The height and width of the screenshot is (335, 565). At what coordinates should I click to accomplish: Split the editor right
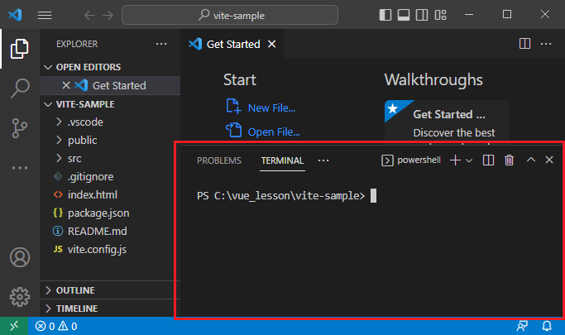click(524, 44)
